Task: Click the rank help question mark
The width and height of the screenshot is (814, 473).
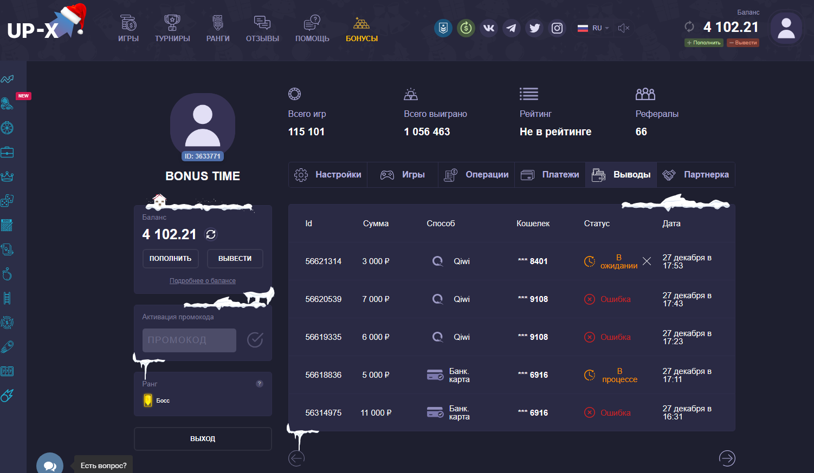Action: click(x=260, y=384)
